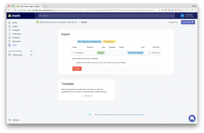Click the Orders inbox icon
This screenshot has height=133, width=204.
pos(10,26)
